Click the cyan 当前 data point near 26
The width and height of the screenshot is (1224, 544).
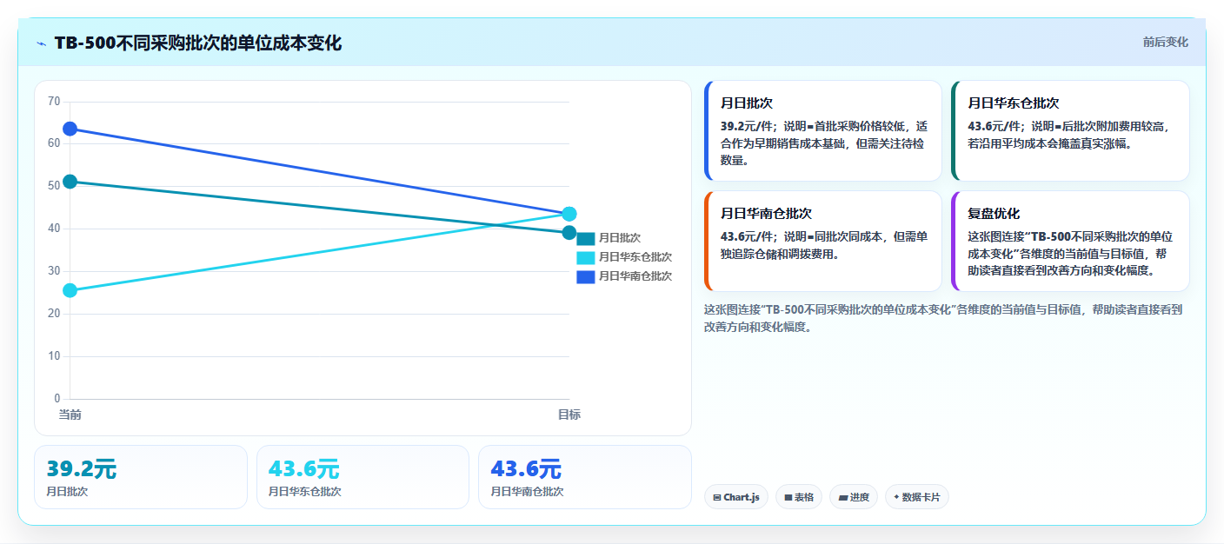[x=70, y=290]
